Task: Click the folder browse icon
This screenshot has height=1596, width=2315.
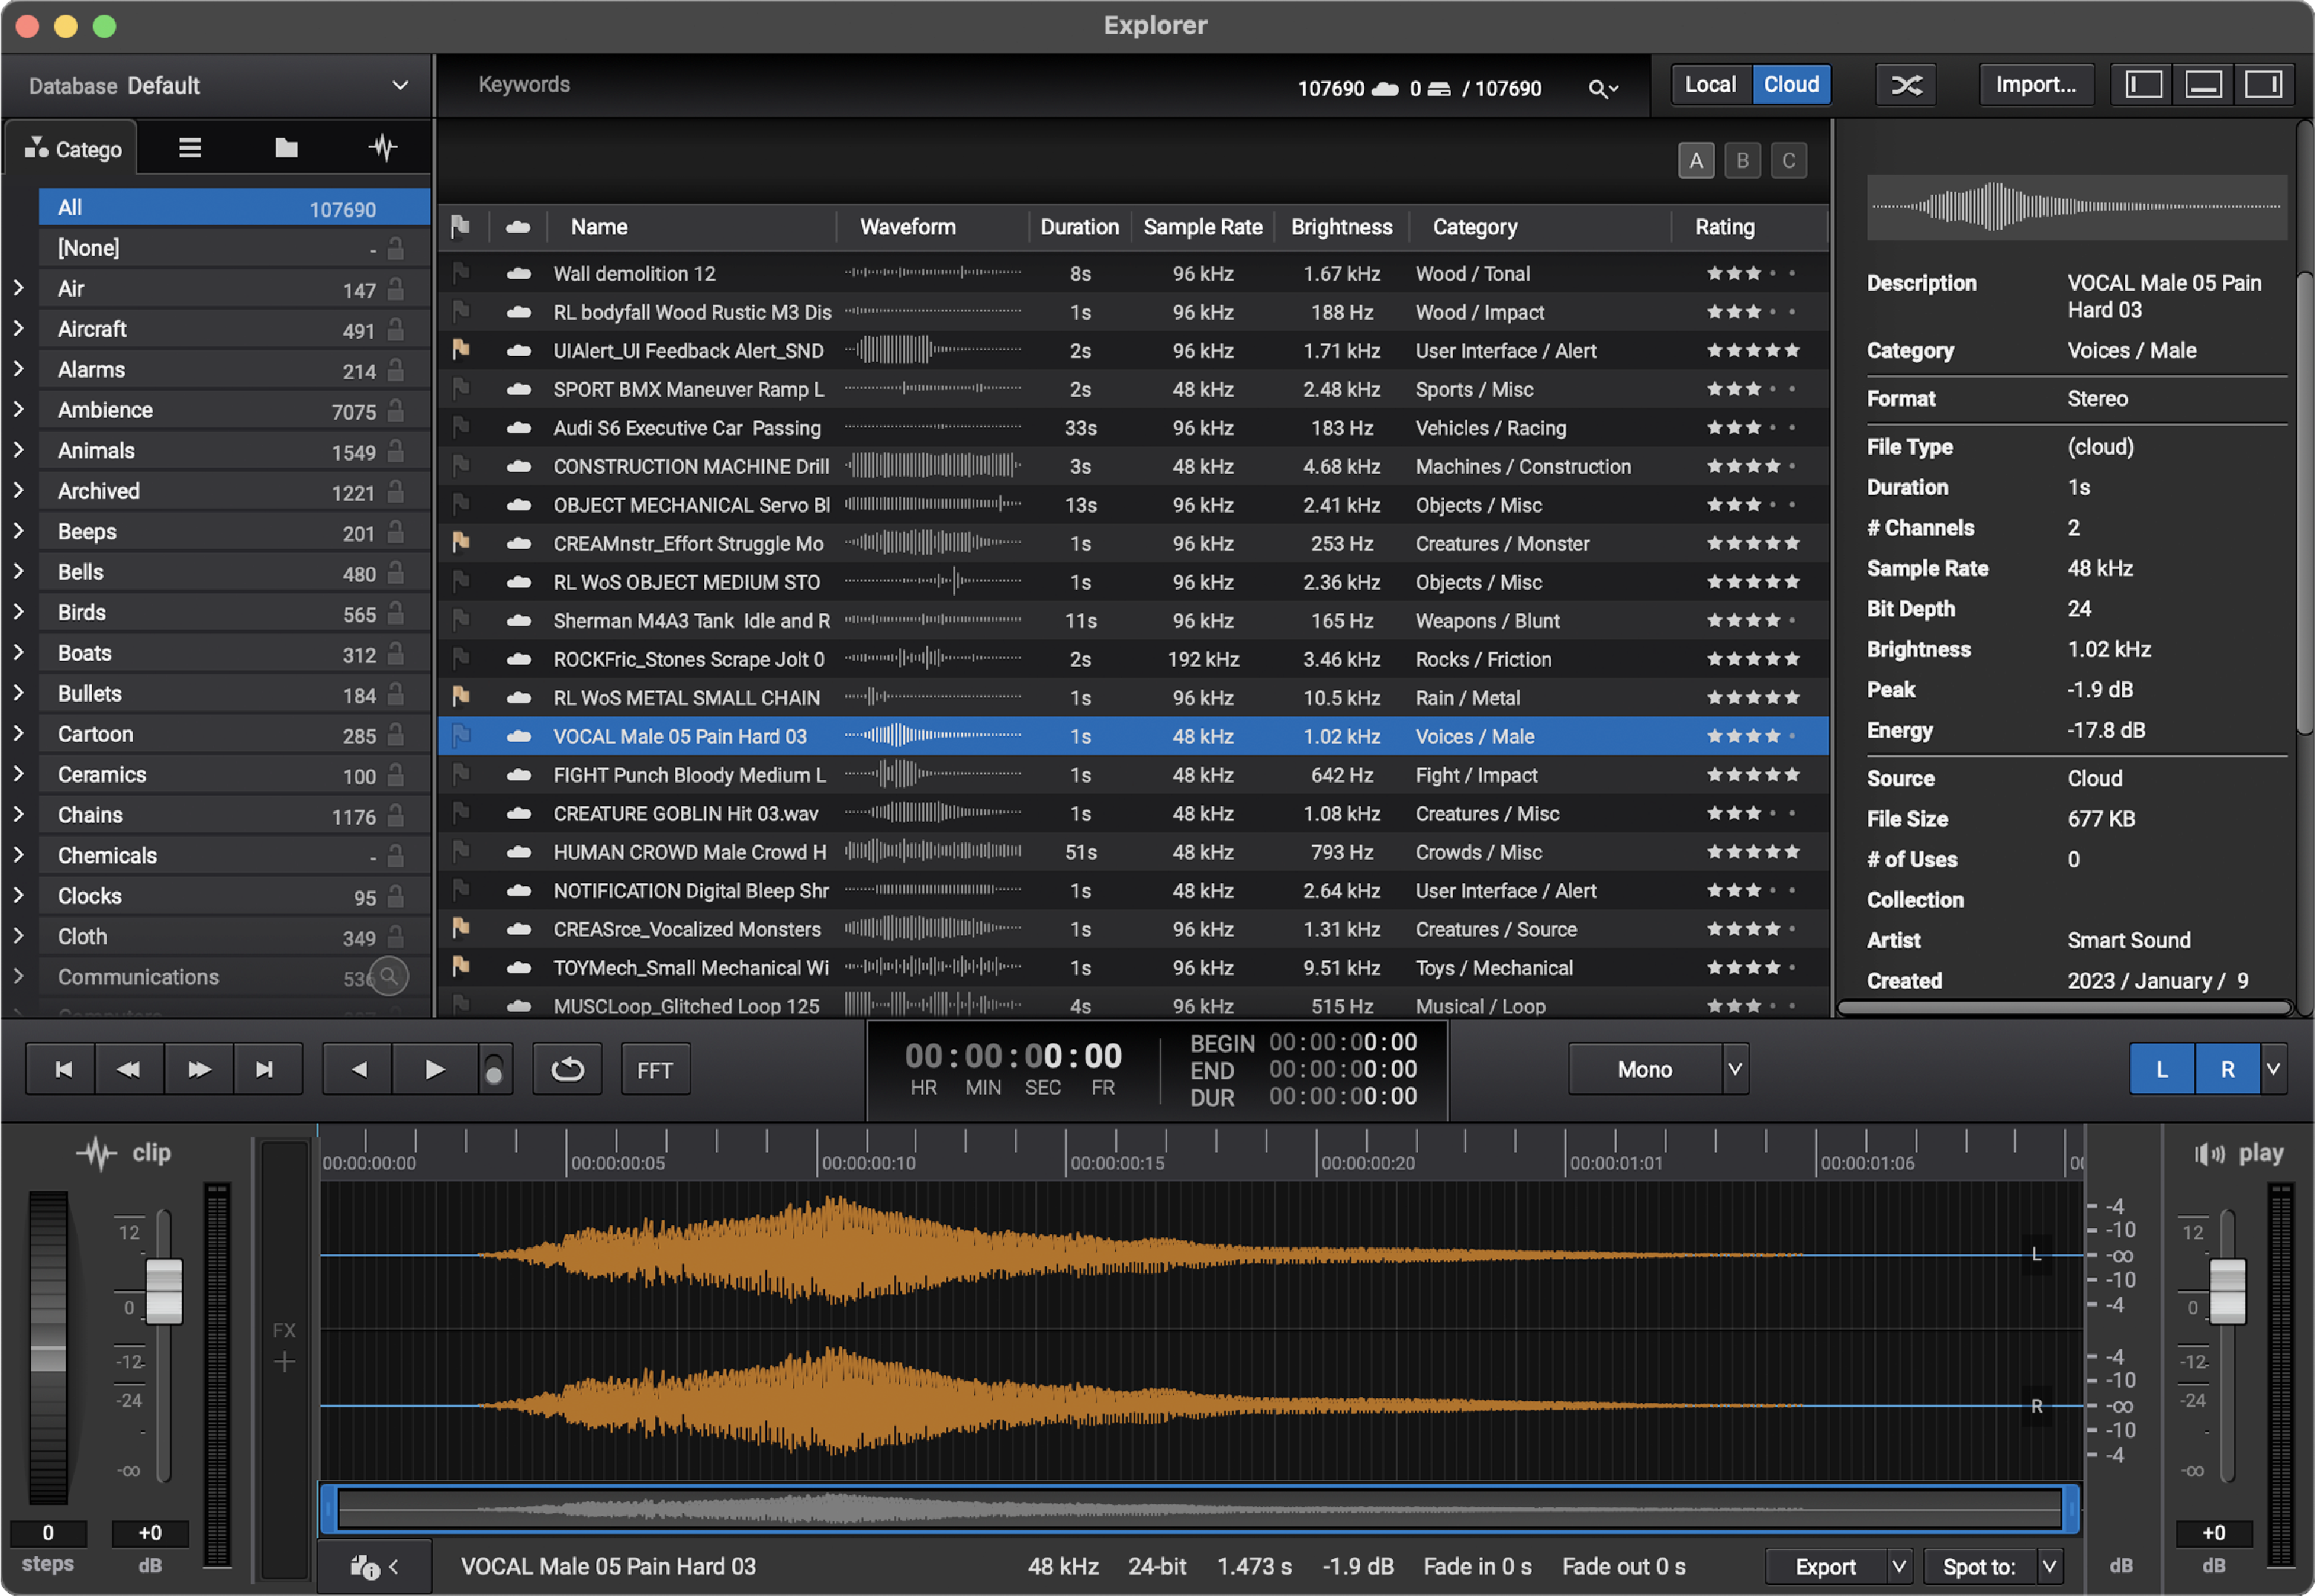Action: [287, 149]
